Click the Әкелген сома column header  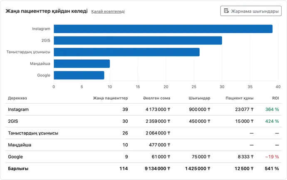(x=157, y=98)
